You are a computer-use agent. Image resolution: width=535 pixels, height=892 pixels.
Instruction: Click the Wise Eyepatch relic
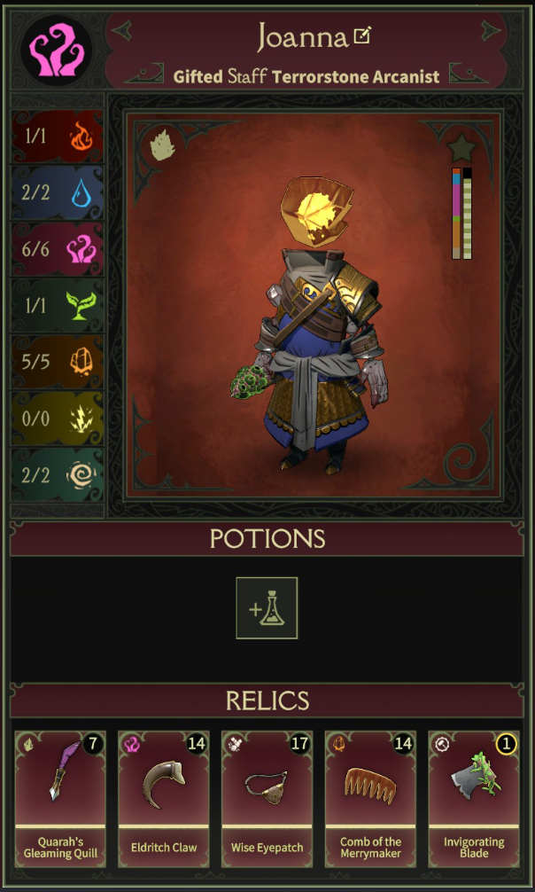[267, 799]
